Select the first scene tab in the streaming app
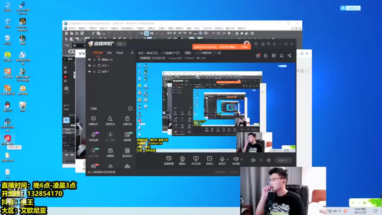382x215 pixels. [x=98, y=53]
